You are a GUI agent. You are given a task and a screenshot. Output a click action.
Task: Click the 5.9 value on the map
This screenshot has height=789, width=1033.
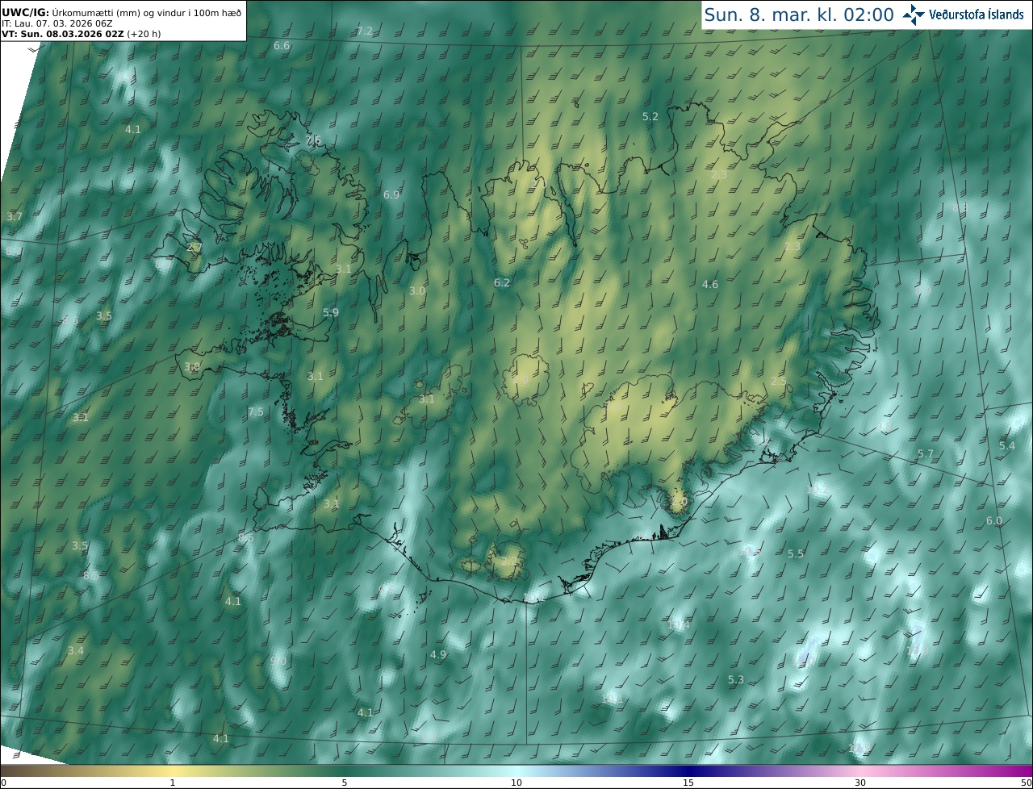tap(331, 312)
